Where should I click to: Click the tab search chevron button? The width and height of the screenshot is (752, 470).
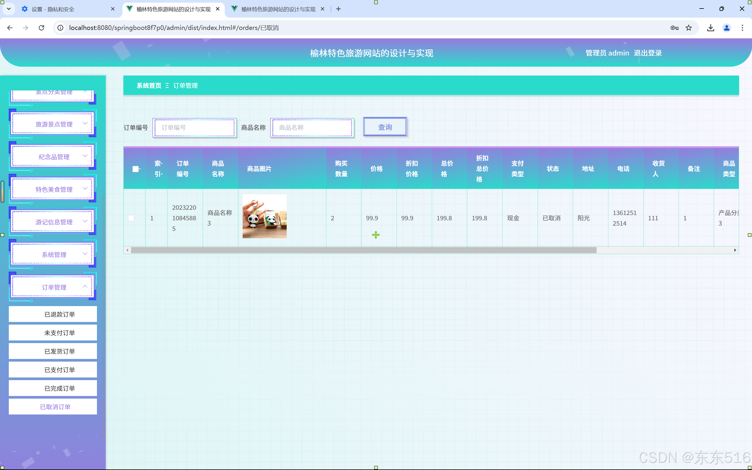click(x=9, y=9)
